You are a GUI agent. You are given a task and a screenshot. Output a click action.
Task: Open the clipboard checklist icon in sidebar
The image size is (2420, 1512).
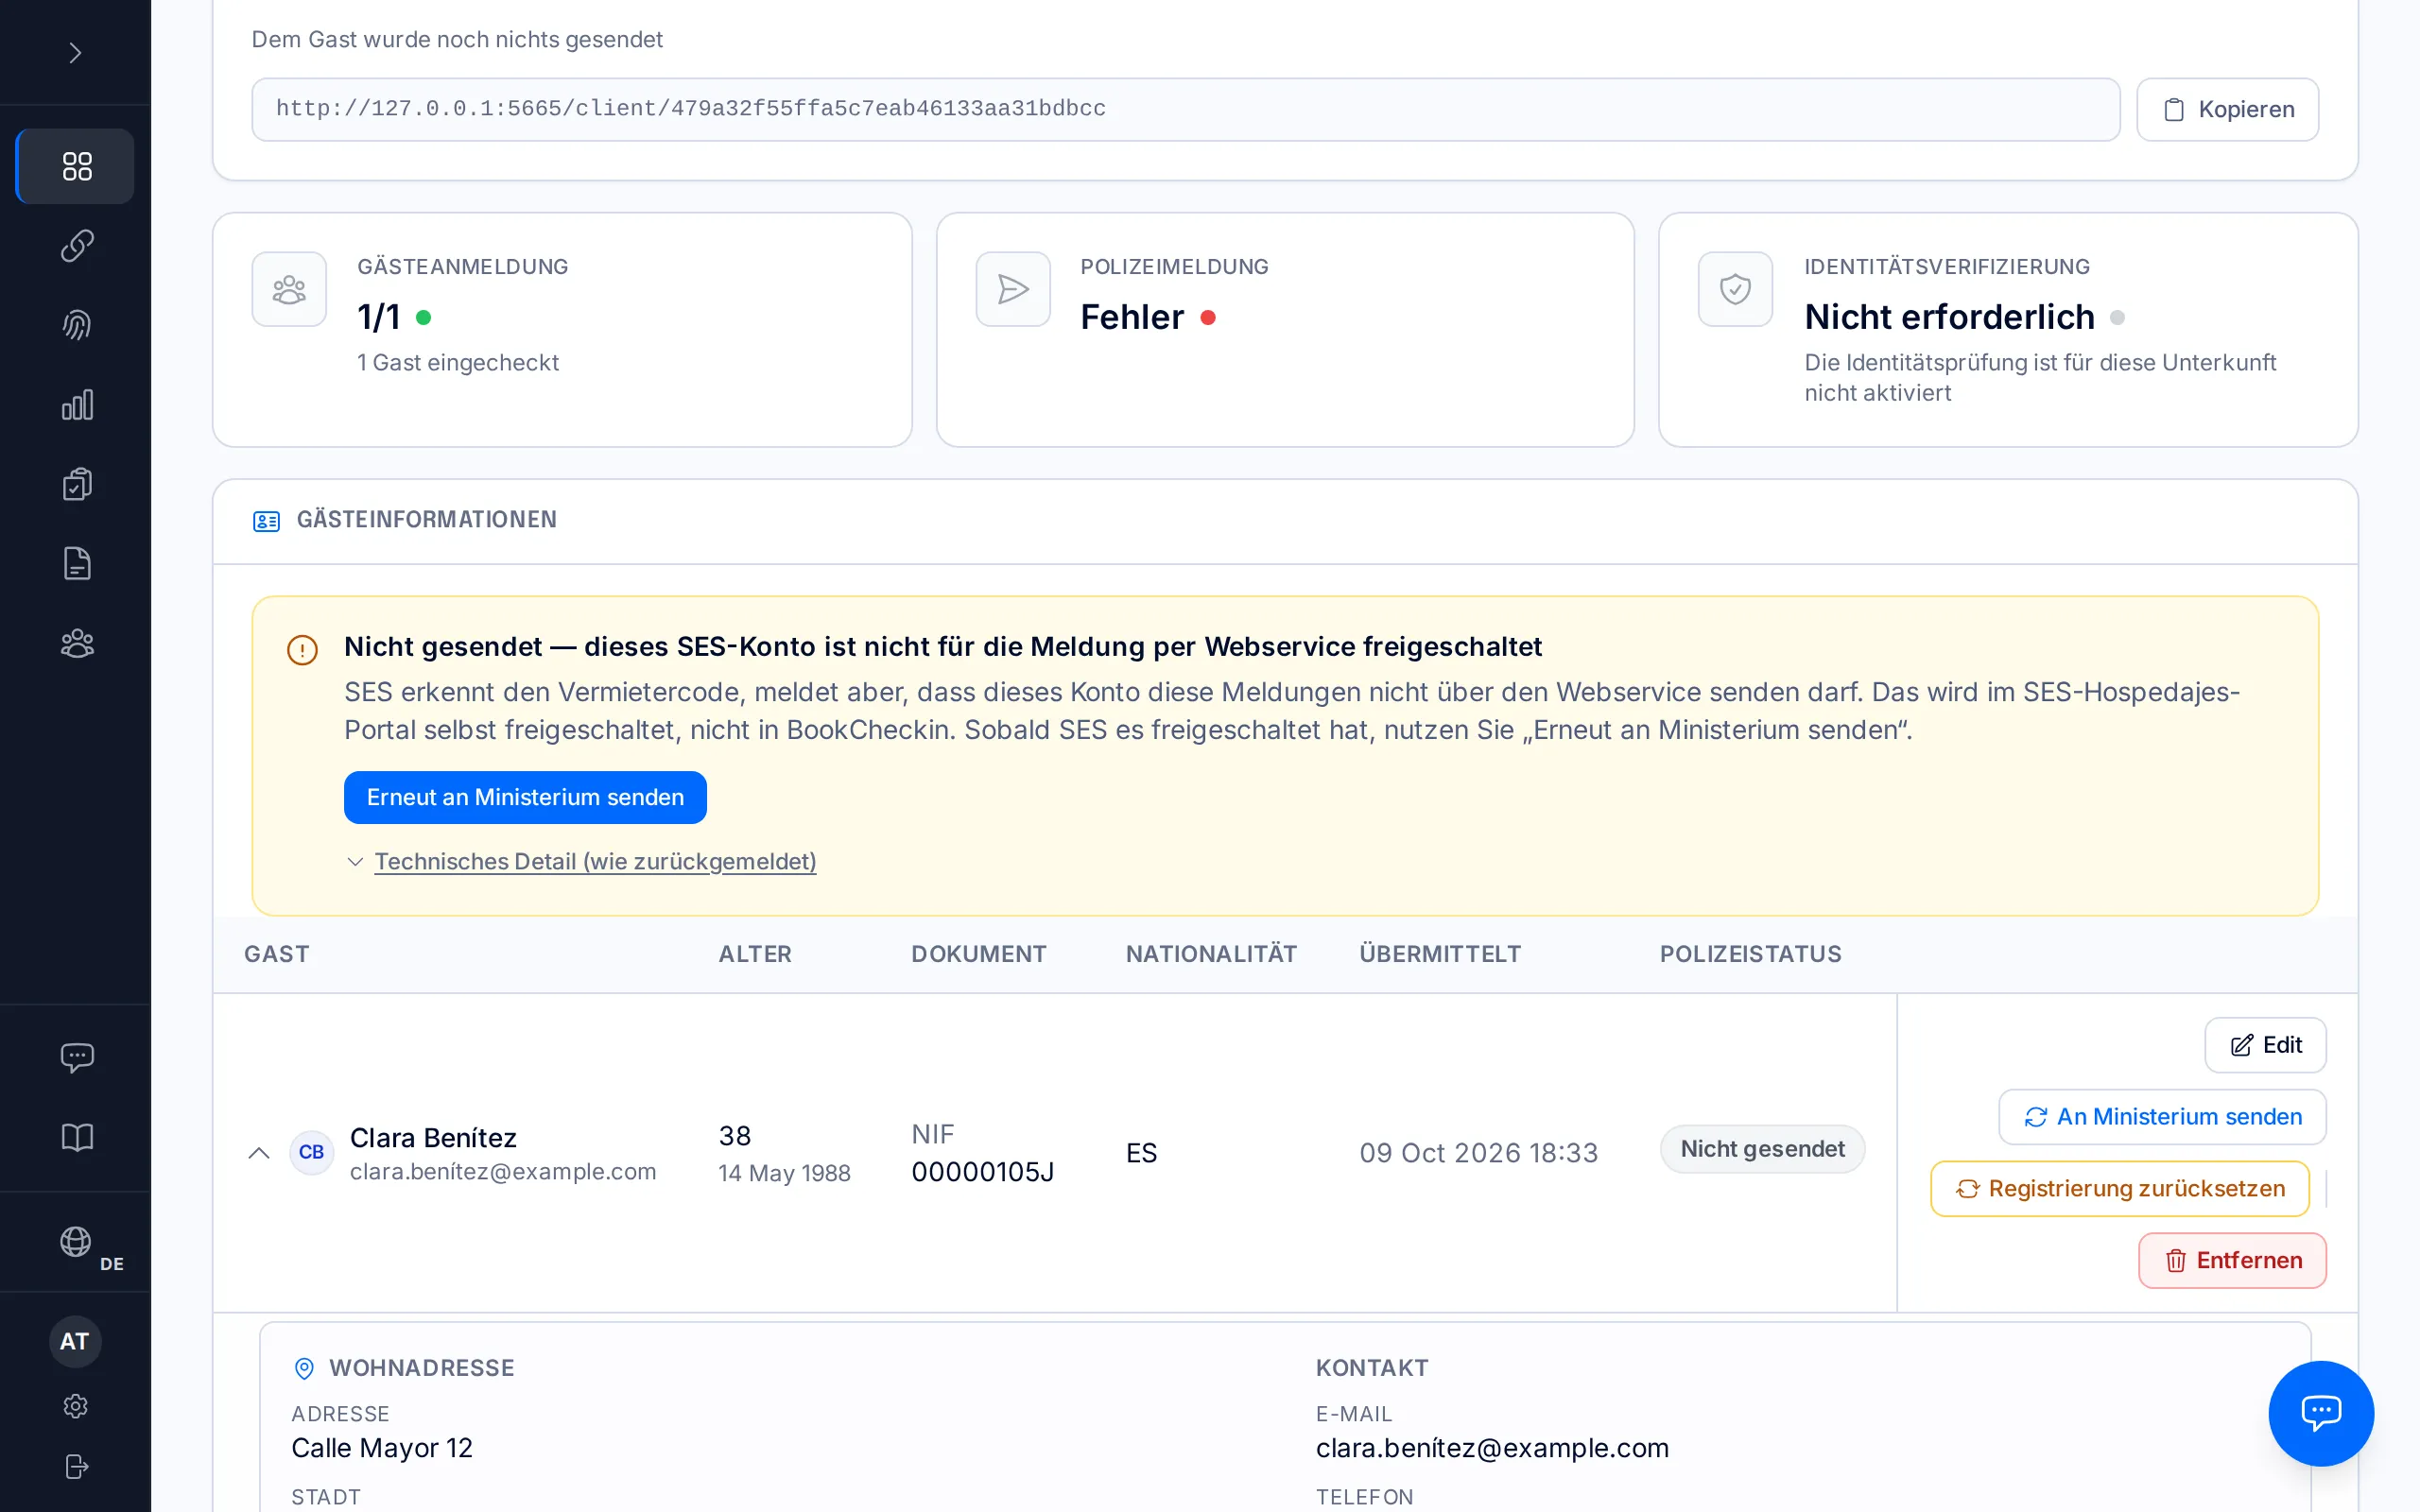tap(76, 484)
